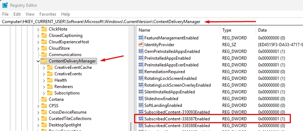Expand the ClosedCaptioning key
The image size is (303, 131).
coord(38,36)
